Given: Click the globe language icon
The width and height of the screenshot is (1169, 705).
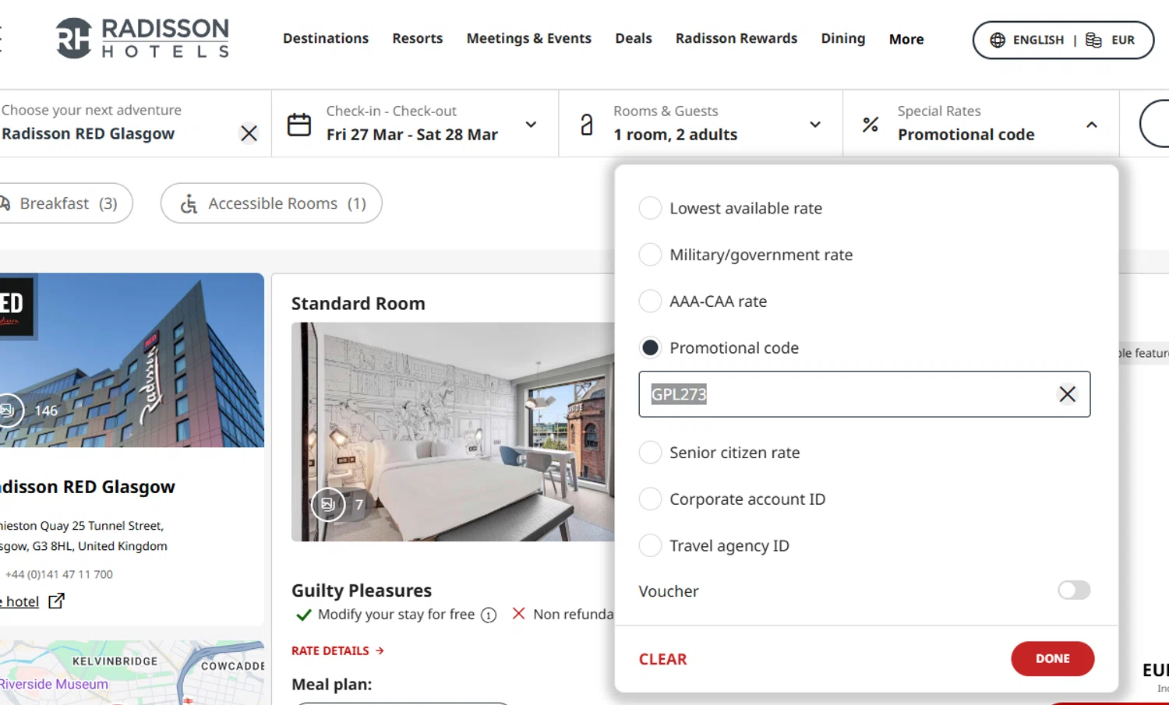Looking at the screenshot, I should 998,40.
